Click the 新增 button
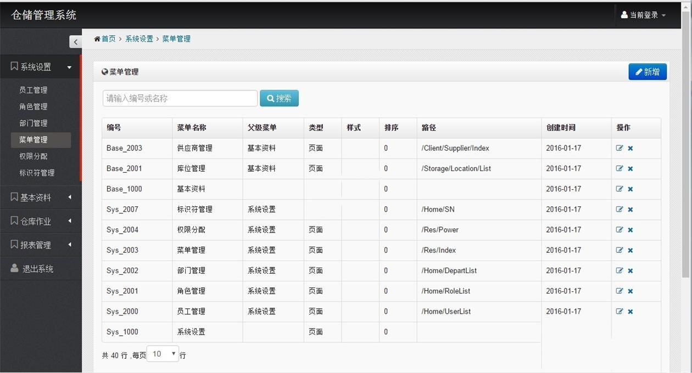The width and height of the screenshot is (692, 373). (x=648, y=72)
